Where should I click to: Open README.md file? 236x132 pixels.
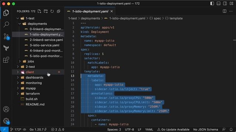click(x=38, y=104)
